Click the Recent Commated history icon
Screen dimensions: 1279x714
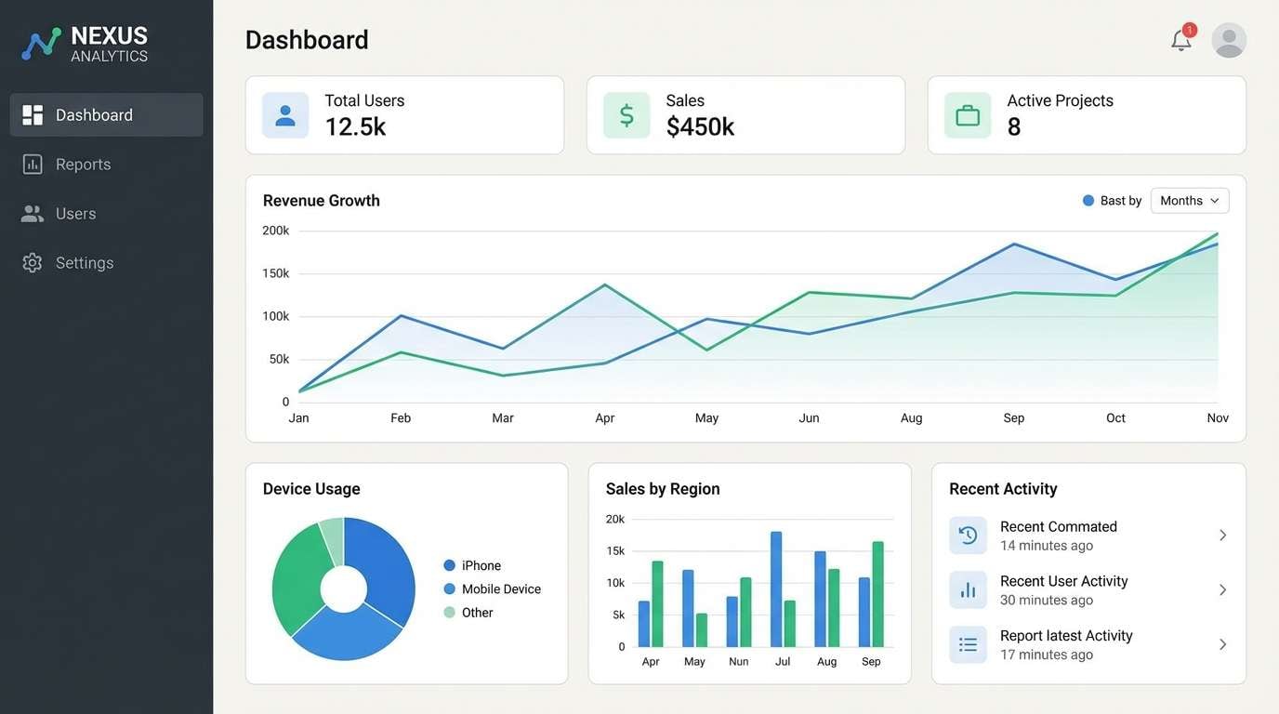[x=968, y=535]
